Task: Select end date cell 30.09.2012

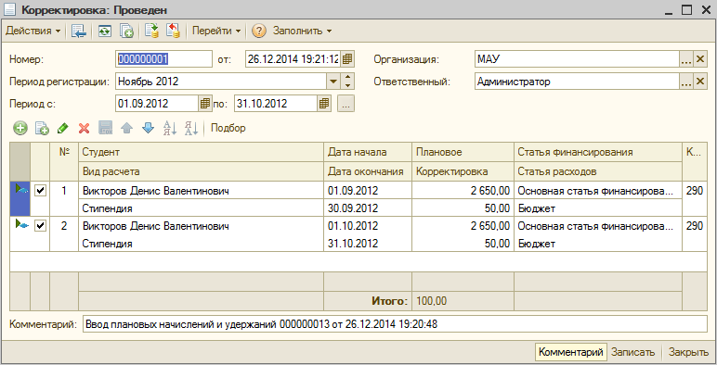Action: tap(368, 208)
